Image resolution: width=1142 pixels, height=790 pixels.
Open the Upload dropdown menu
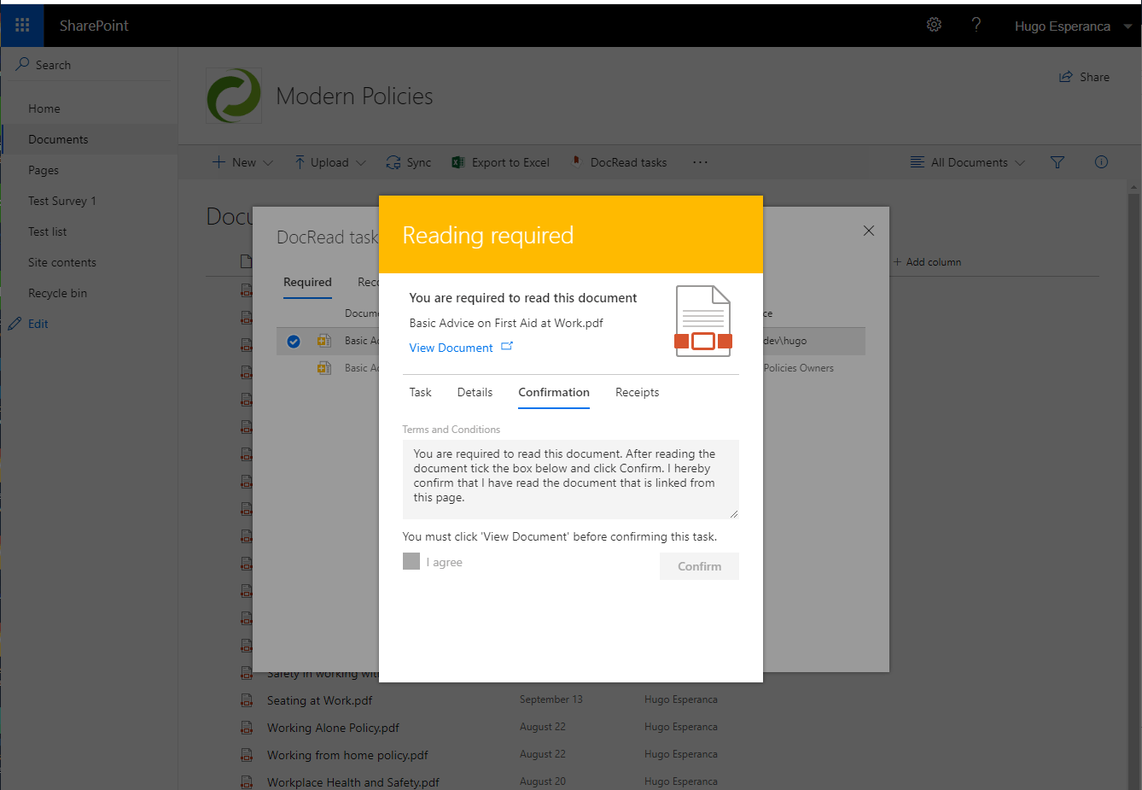pos(361,161)
